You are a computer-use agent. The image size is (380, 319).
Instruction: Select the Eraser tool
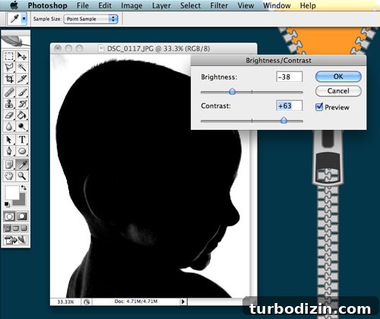point(9,115)
